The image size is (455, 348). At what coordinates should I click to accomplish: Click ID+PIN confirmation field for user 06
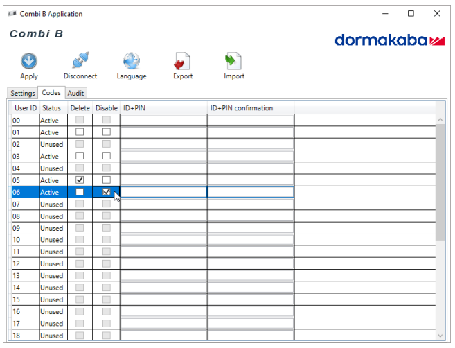pos(250,192)
